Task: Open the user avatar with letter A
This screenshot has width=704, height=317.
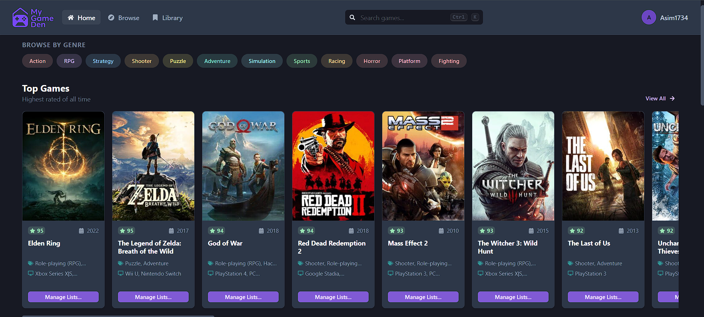Action: tap(649, 18)
